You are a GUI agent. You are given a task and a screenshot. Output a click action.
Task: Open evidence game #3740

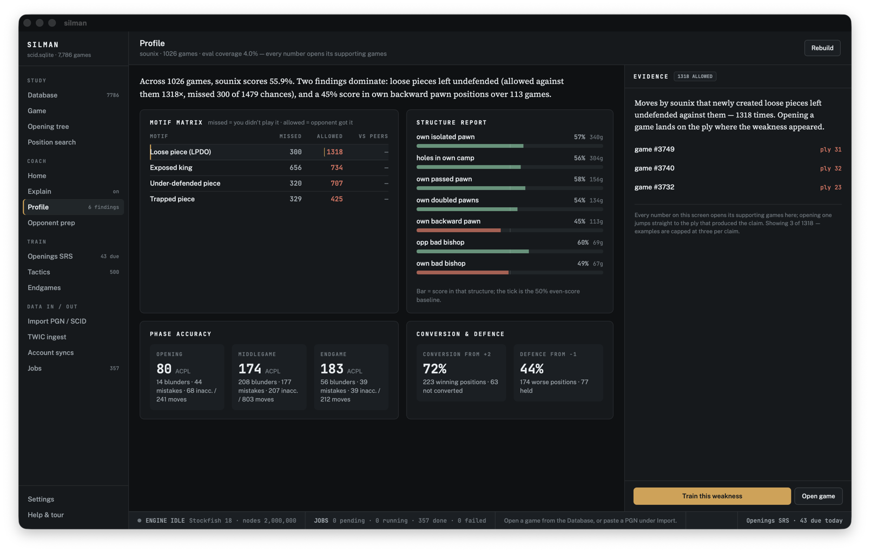point(737,168)
